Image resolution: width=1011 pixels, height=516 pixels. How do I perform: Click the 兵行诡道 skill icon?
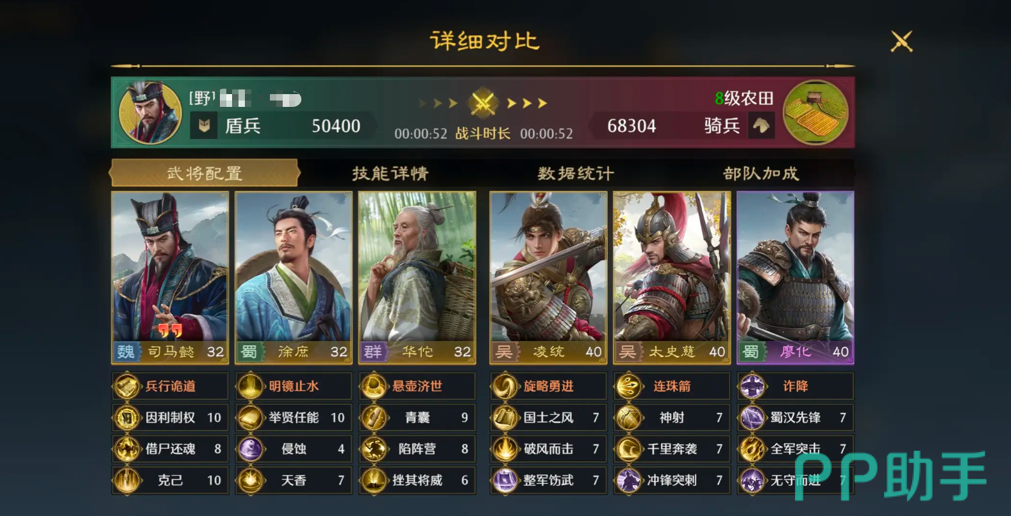127,386
